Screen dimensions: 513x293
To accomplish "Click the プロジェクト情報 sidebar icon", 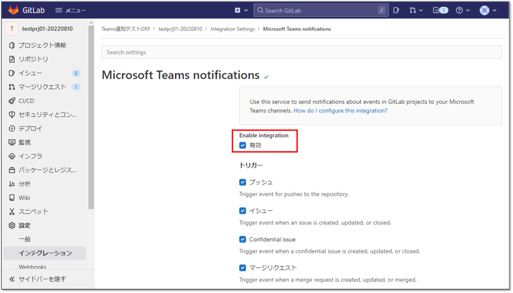I will coord(12,45).
